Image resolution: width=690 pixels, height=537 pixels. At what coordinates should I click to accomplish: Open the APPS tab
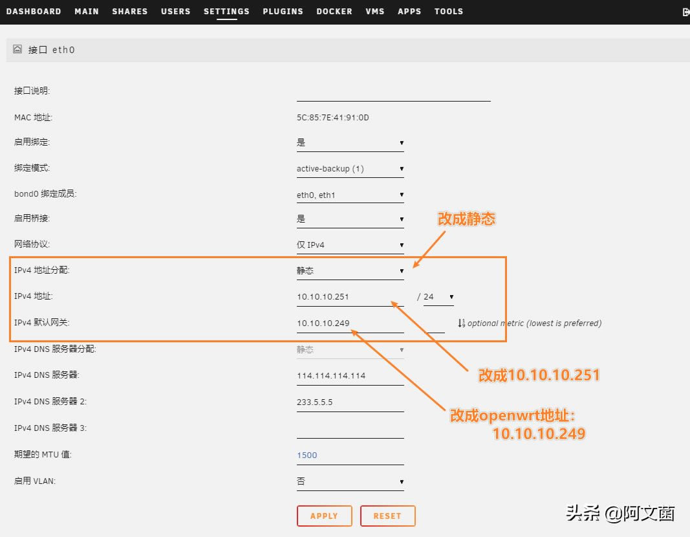click(x=409, y=12)
